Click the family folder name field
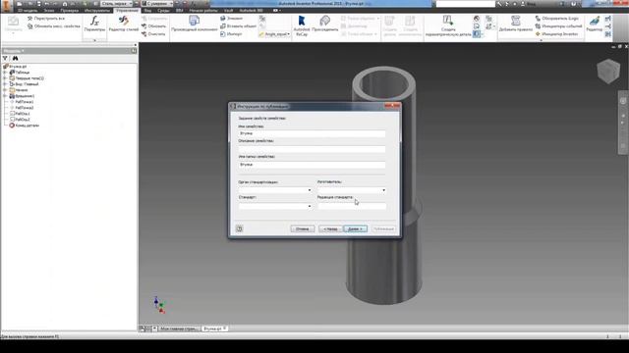Viewport: 629px width, 353px height. (312, 165)
